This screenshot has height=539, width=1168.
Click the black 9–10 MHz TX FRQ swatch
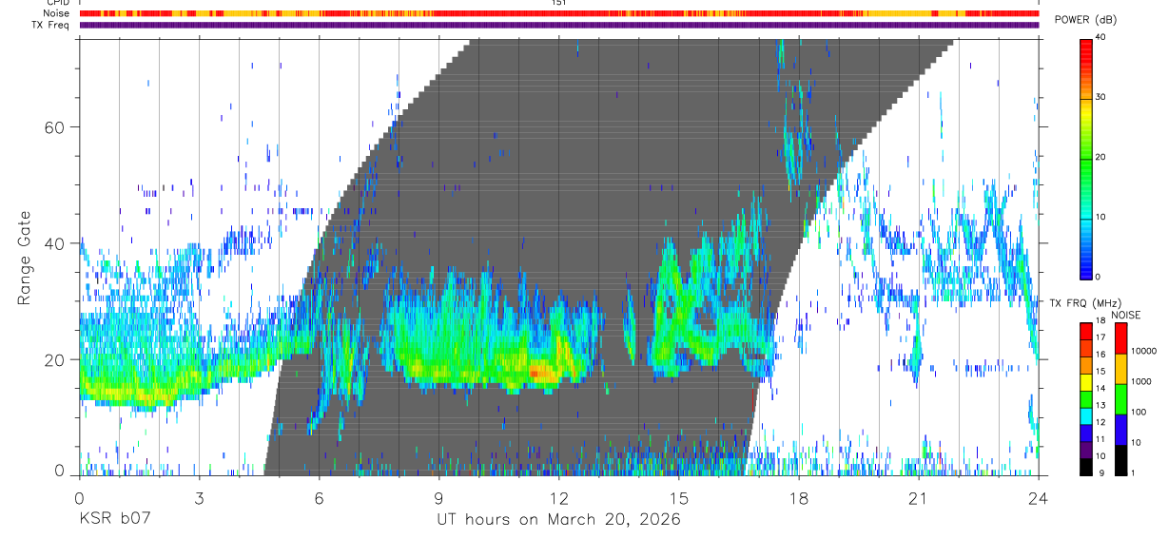(x=1086, y=468)
